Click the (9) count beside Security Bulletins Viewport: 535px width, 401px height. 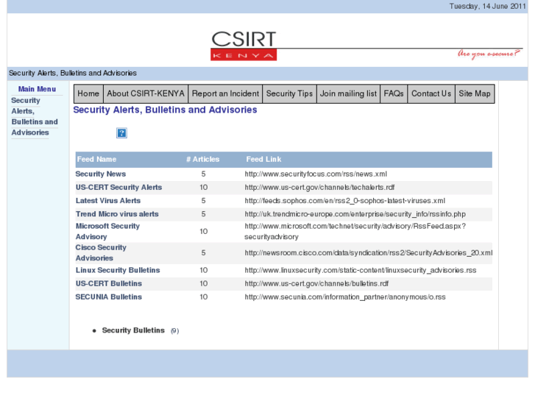point(174,330)
